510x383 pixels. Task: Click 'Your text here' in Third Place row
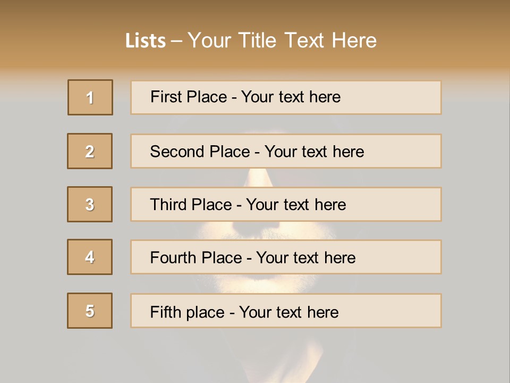click(296, 205)
